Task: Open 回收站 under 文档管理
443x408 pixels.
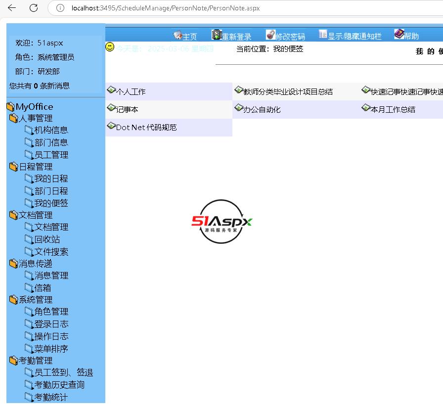Action: coord(47,239)
